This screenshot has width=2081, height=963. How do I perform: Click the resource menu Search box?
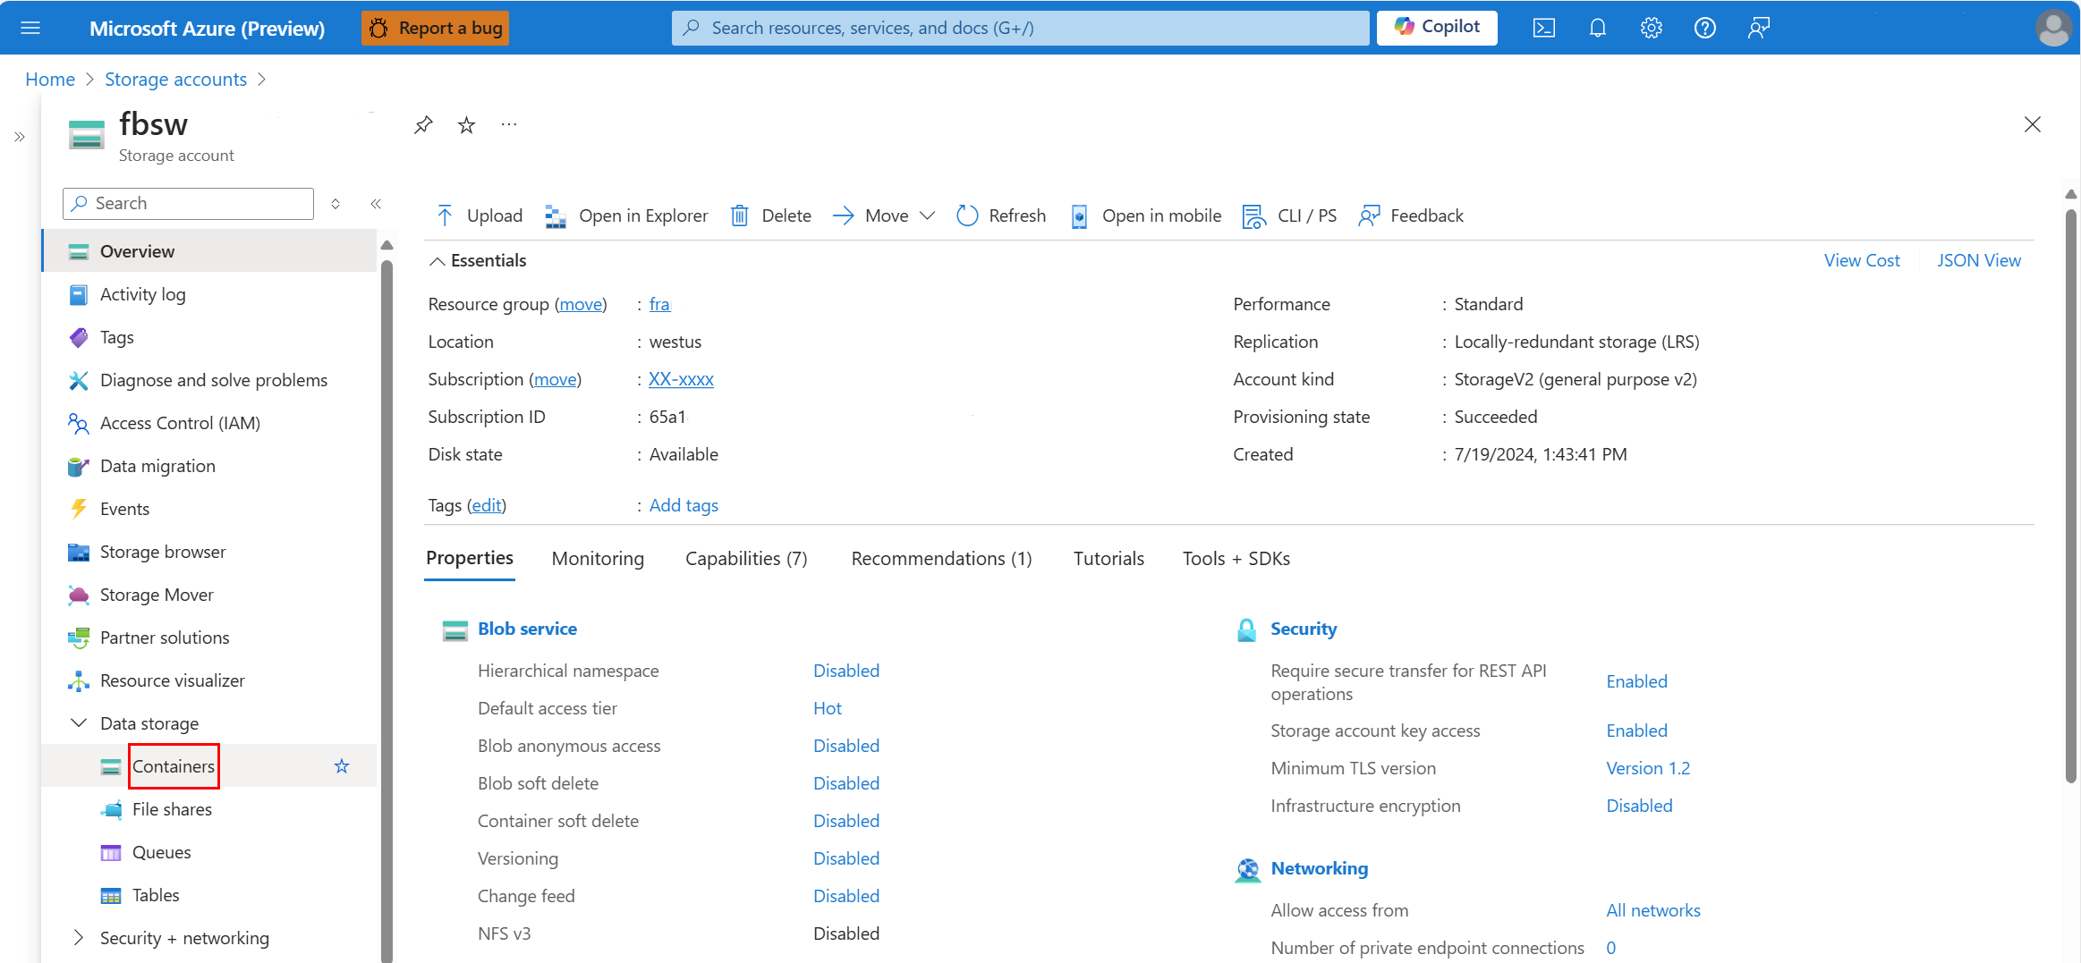click(x=188, y=204)
